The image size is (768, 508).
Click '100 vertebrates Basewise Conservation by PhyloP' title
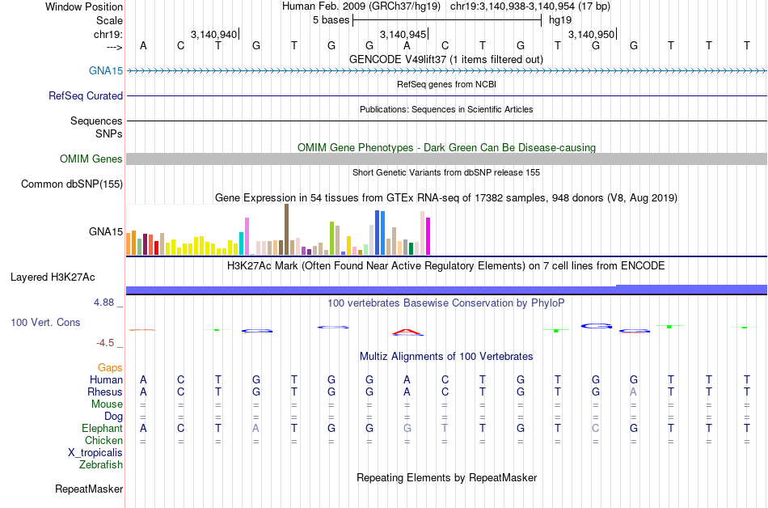[x=446, y=303]
